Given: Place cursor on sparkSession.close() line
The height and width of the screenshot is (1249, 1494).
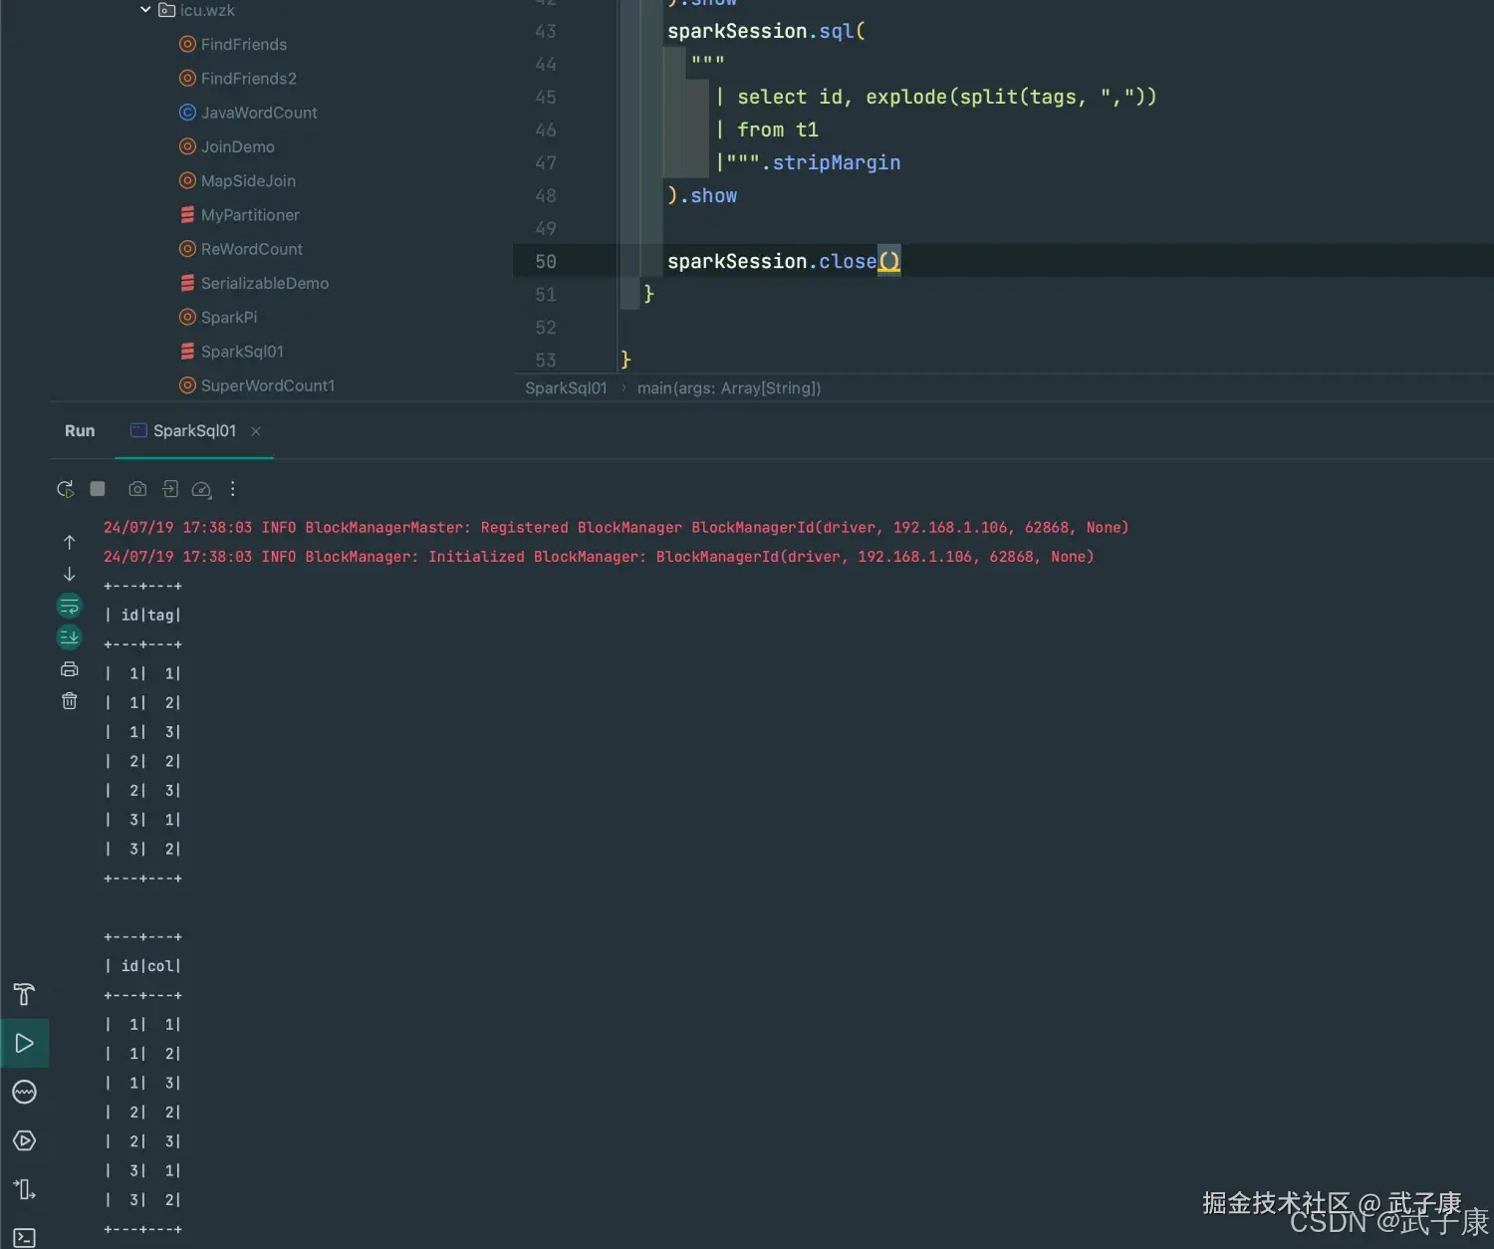Looking at the screenshot, I should 784,261.
